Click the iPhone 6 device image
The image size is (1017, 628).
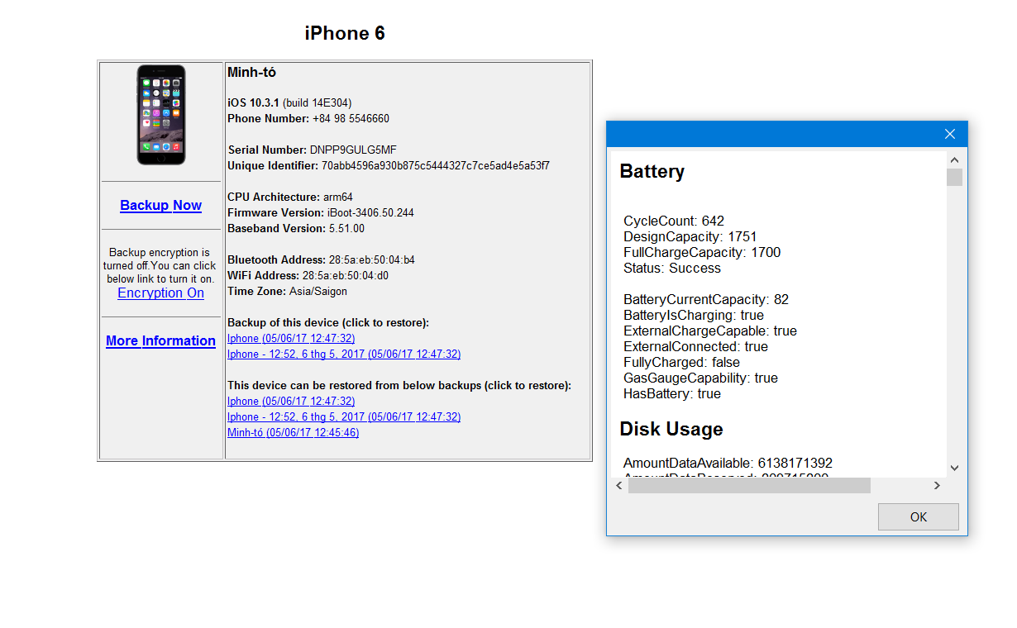(161, 115)
